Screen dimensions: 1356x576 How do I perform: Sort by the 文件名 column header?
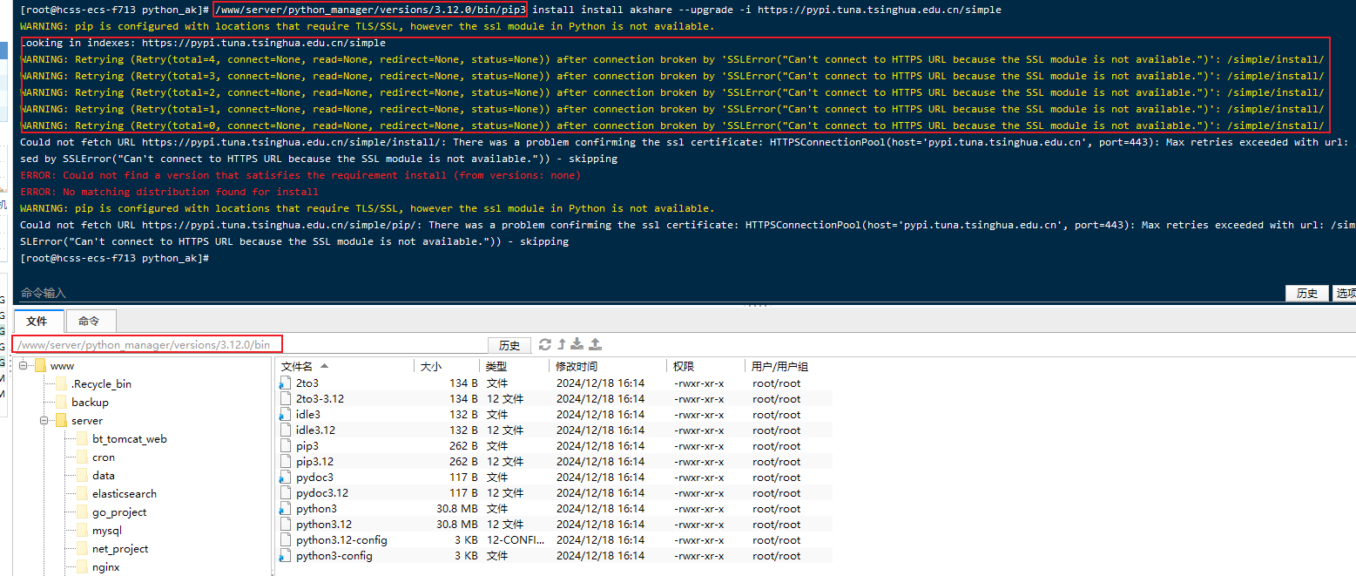346,367
